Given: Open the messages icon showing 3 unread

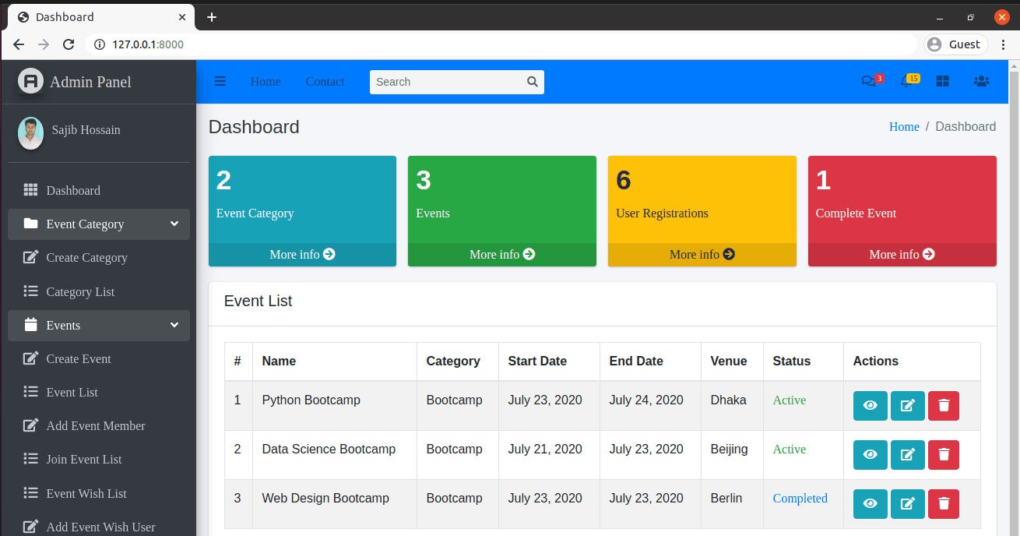Looking at the screenshot, I should pos(871,80).
